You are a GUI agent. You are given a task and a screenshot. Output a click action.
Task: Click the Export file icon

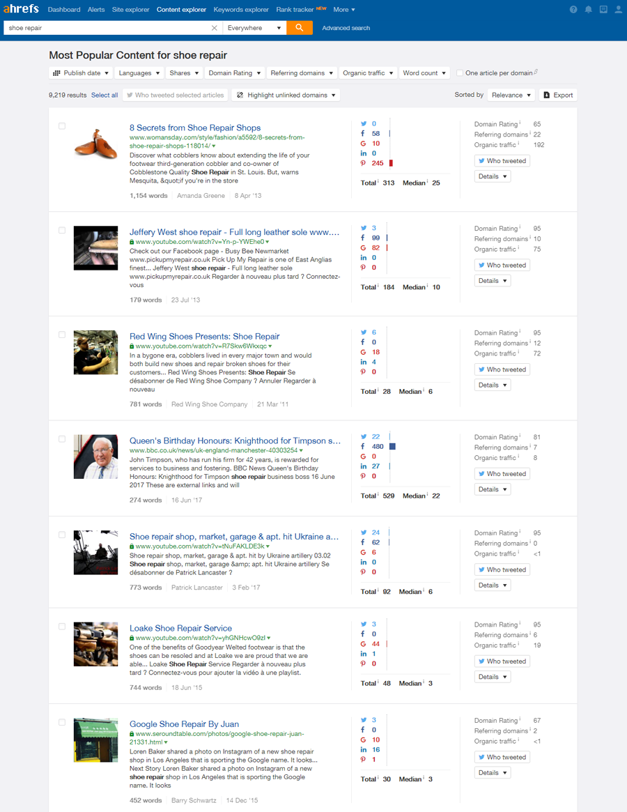pyautogui.click(x=546, y=95)
